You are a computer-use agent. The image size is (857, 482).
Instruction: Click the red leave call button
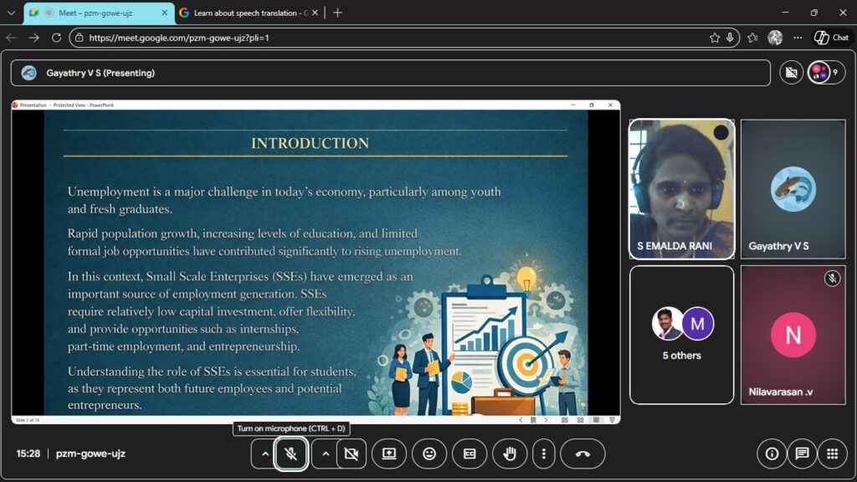582,454
